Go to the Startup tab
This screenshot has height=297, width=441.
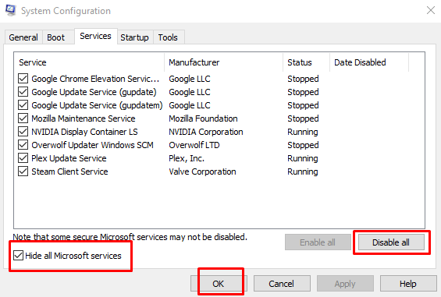point(134,37)
